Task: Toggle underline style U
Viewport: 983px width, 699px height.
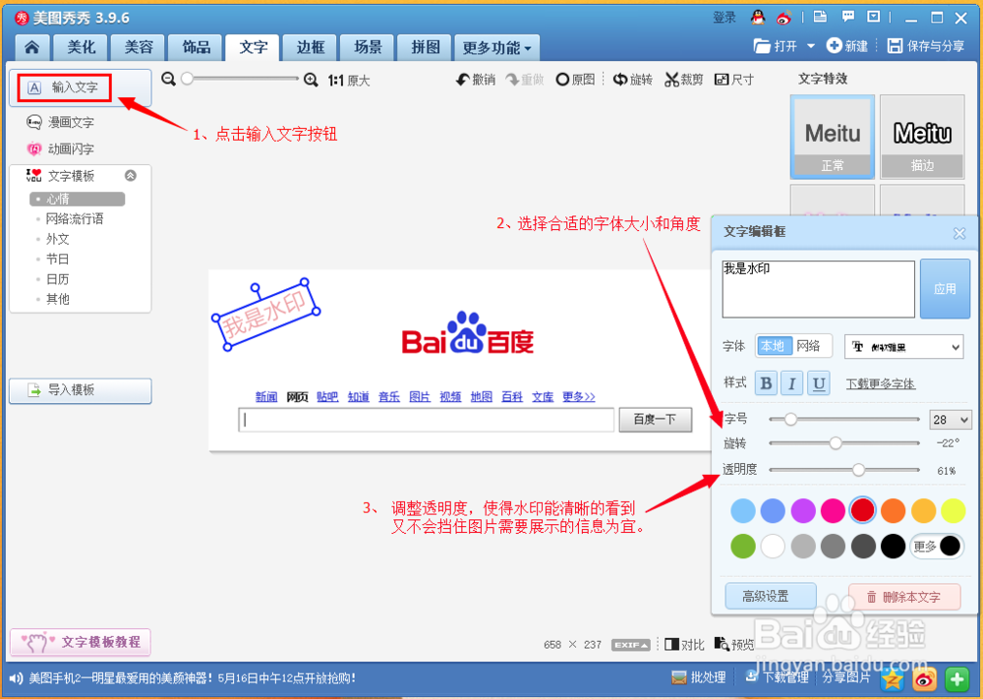Action: [x=818, y=383]
